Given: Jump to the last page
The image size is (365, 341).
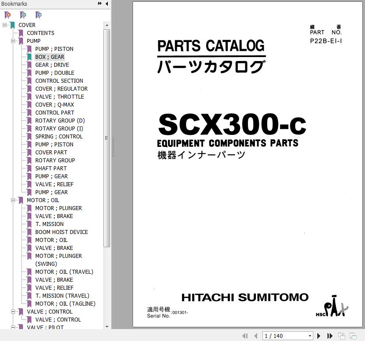Looking at the screenshot, I should point(330,336).
